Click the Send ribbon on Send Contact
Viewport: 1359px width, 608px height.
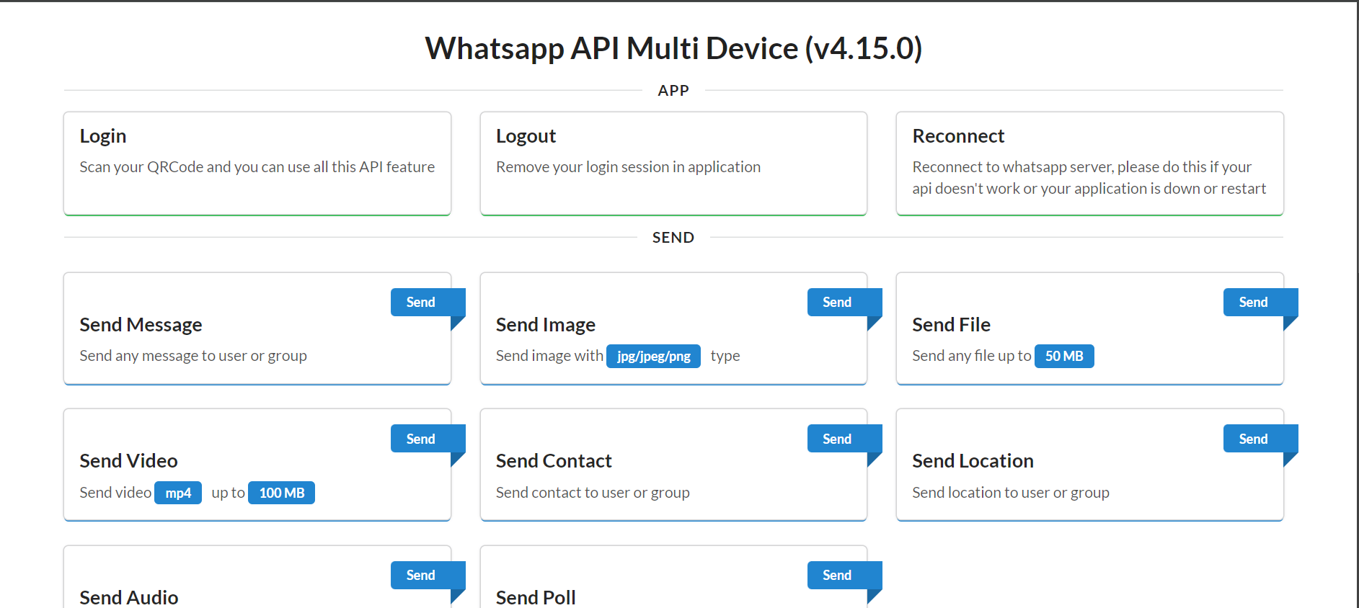coord(837,439)
